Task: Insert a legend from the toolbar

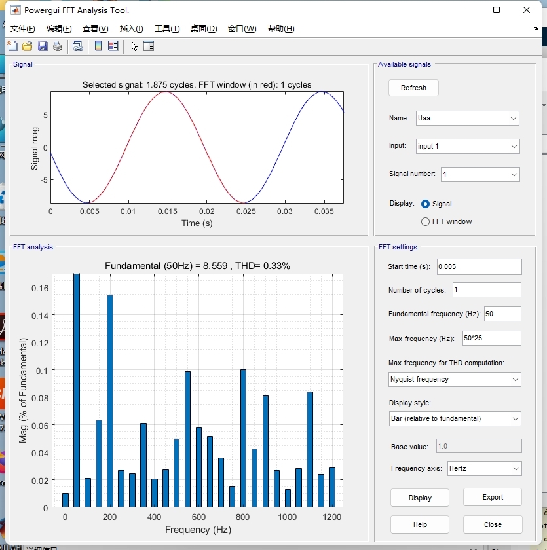Action: coord(113,46)
